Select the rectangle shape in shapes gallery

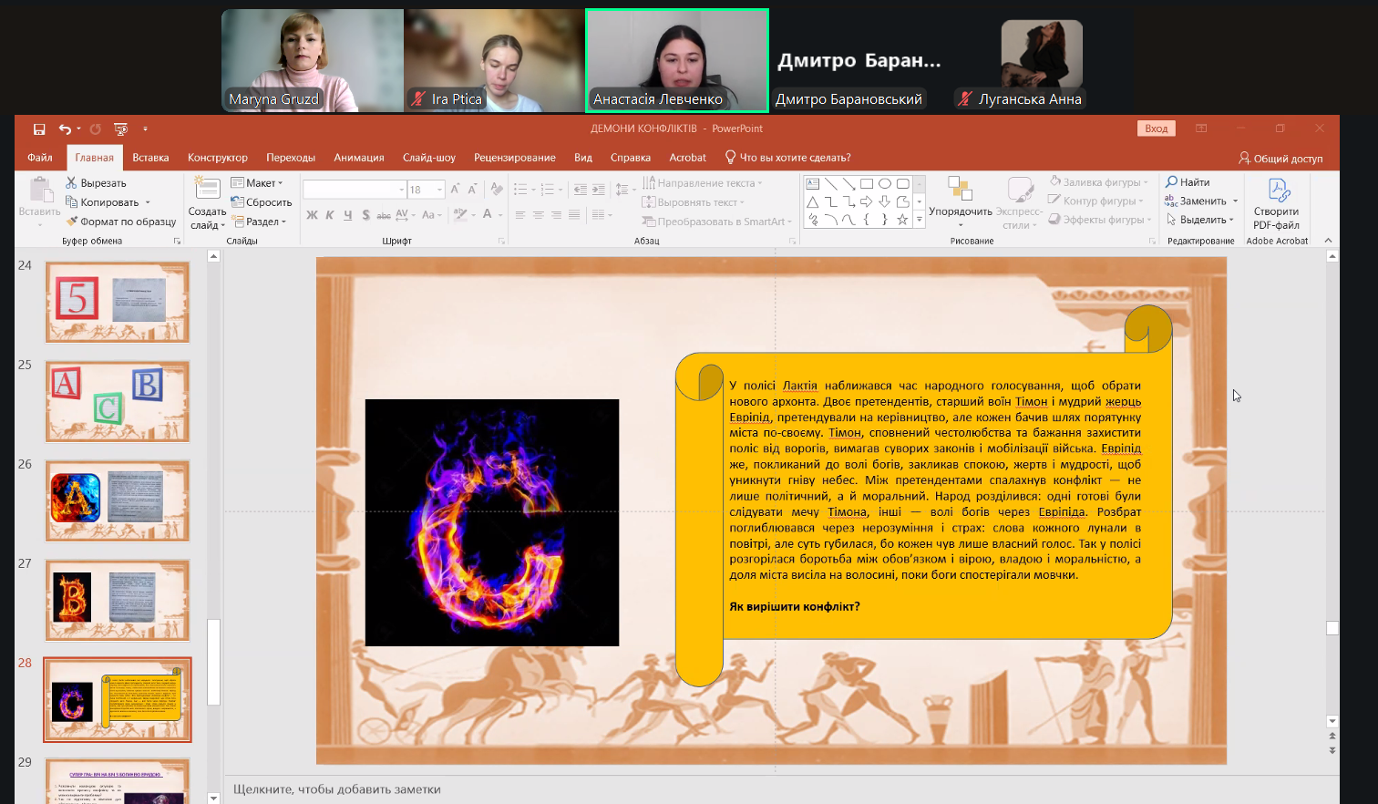point(867,183)
